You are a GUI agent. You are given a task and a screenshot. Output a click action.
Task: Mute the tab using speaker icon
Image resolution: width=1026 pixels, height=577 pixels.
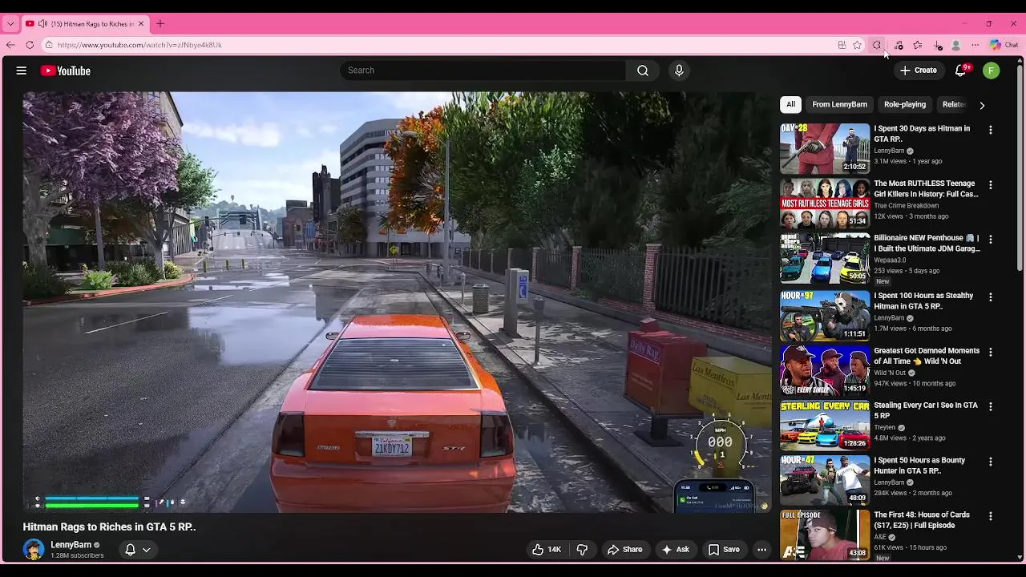(x=42, y=24)
